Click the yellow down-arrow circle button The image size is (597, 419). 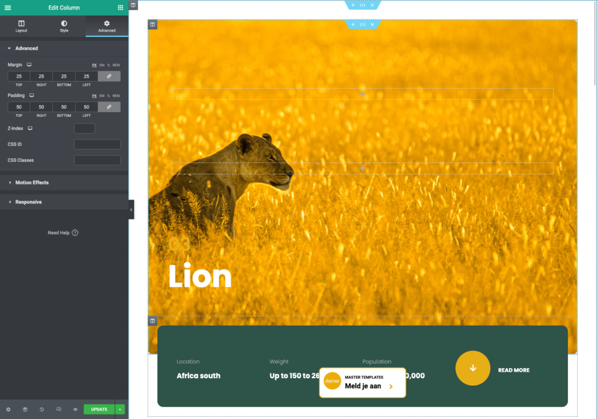472,368
